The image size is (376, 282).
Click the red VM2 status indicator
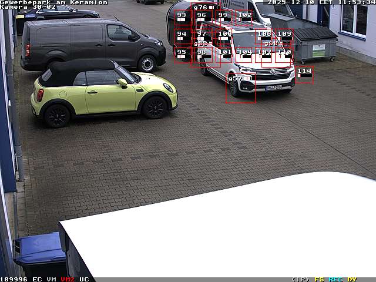(x=68, y=279)
